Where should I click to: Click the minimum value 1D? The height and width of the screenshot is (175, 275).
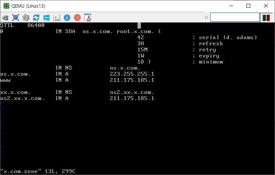point(141,62)
